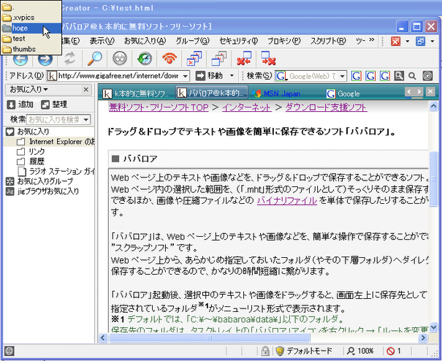Click red X icon in menu bar

click(395, 42)
